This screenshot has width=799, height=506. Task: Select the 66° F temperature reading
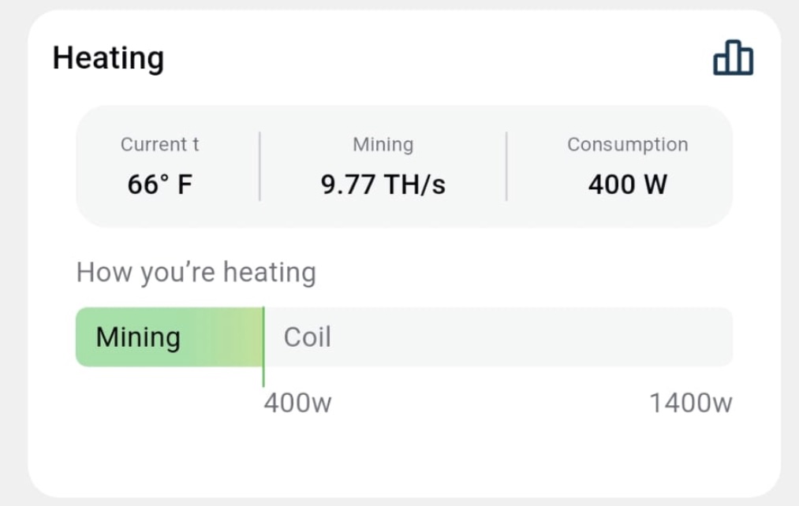click(x=159, y=184)
